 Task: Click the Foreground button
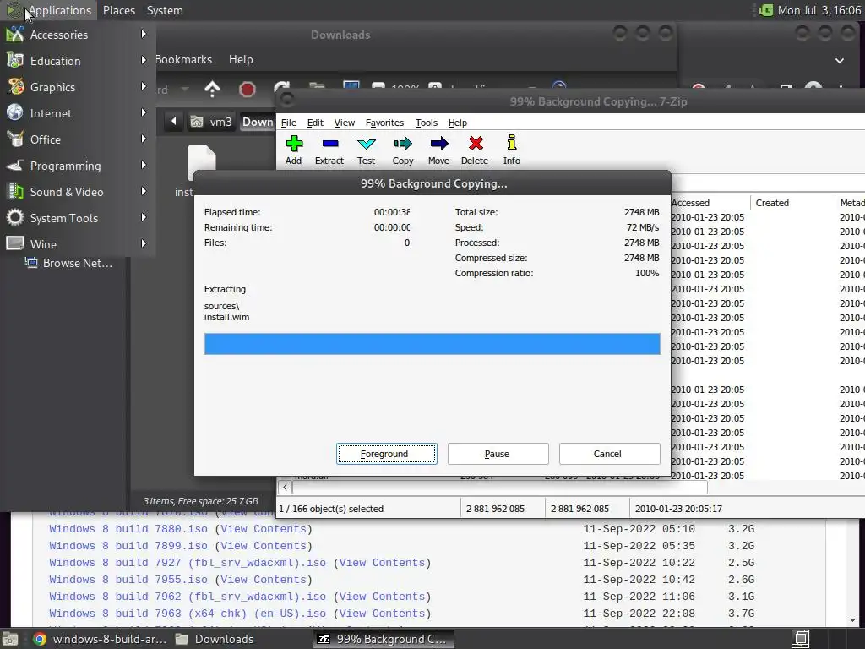click(387, 454)
